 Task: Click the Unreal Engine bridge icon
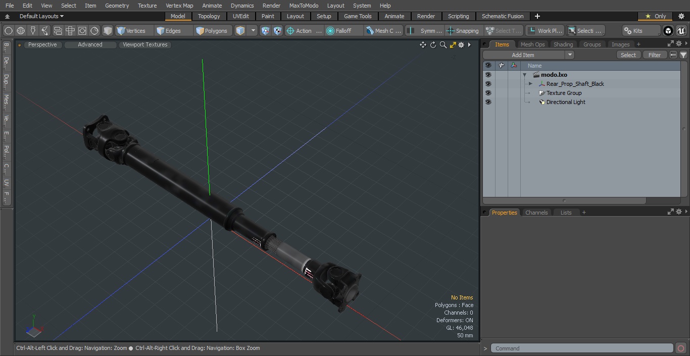[x=681, y=31]
